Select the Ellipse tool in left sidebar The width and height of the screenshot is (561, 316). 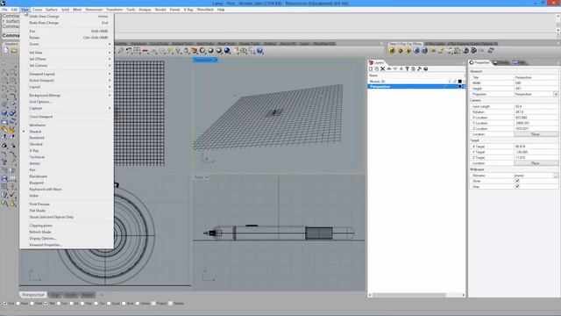tap(12, 80)
